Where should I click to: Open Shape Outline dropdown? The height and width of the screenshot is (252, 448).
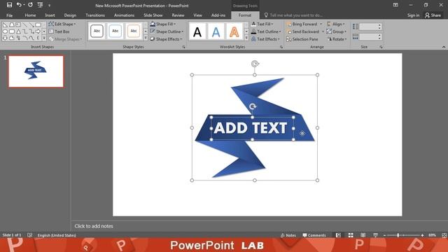(x=167, y=31)
